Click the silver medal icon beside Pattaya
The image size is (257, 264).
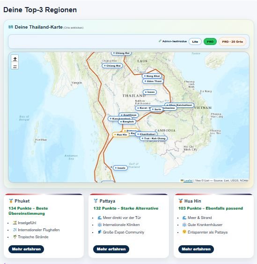[x=95, y=201]
